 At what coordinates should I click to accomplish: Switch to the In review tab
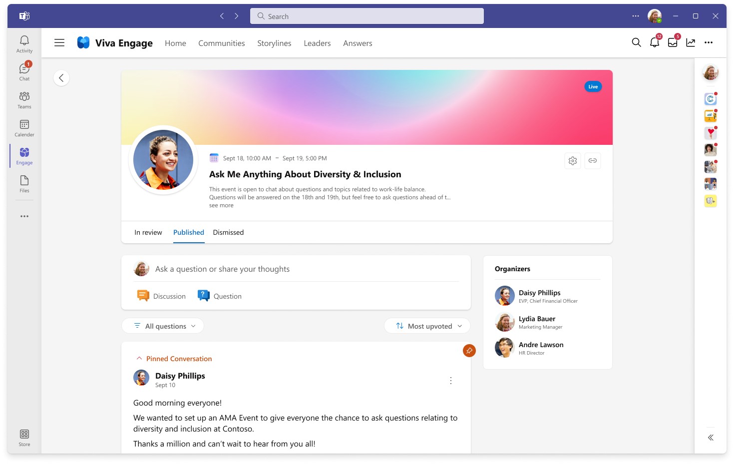(x=148, y=232)
